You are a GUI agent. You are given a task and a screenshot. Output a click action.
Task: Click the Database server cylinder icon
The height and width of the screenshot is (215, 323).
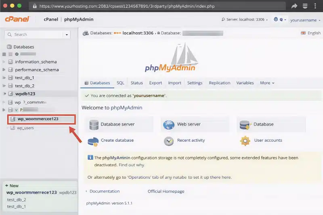click(x=94, y=125)
